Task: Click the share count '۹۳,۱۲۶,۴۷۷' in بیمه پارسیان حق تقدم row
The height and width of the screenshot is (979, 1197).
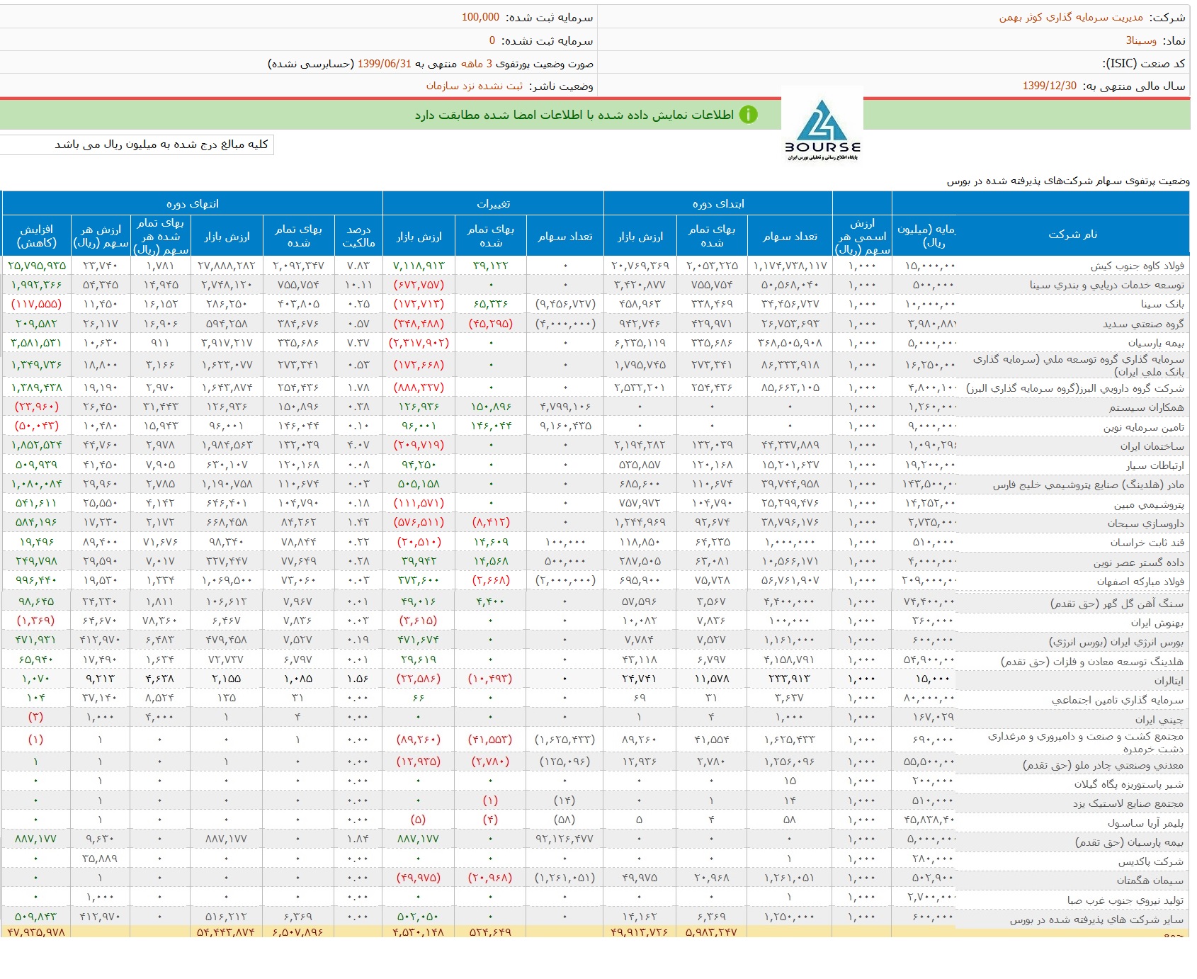Action: (565, 839)
